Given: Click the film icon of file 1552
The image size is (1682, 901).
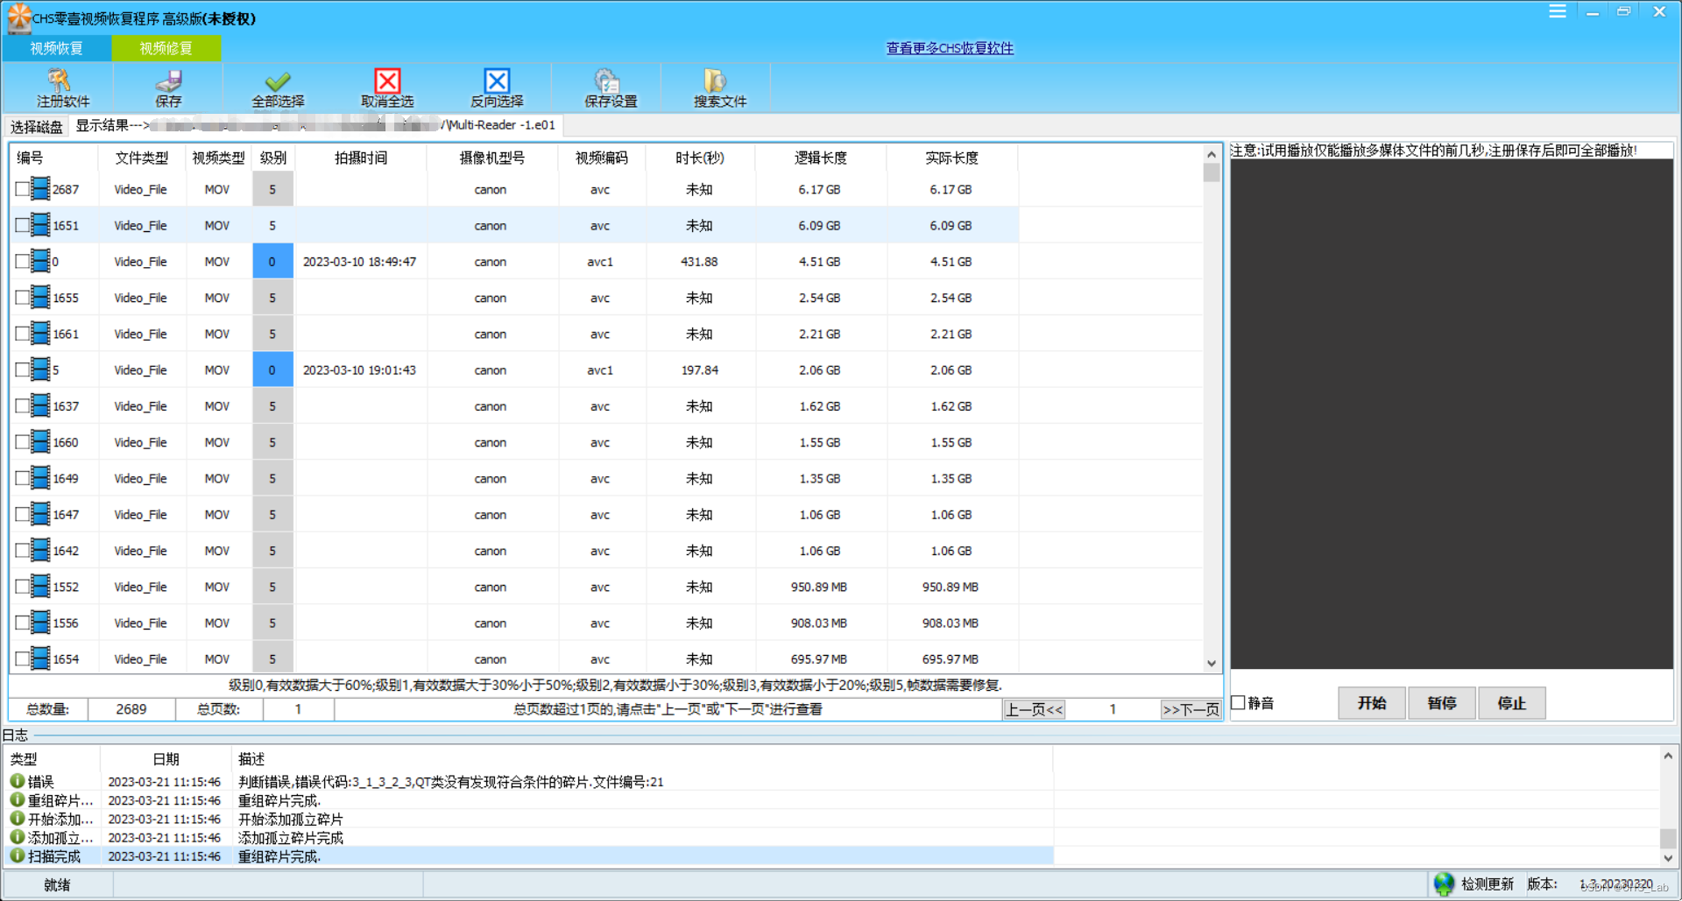Looking at the screenshot, I should (40, 587).
